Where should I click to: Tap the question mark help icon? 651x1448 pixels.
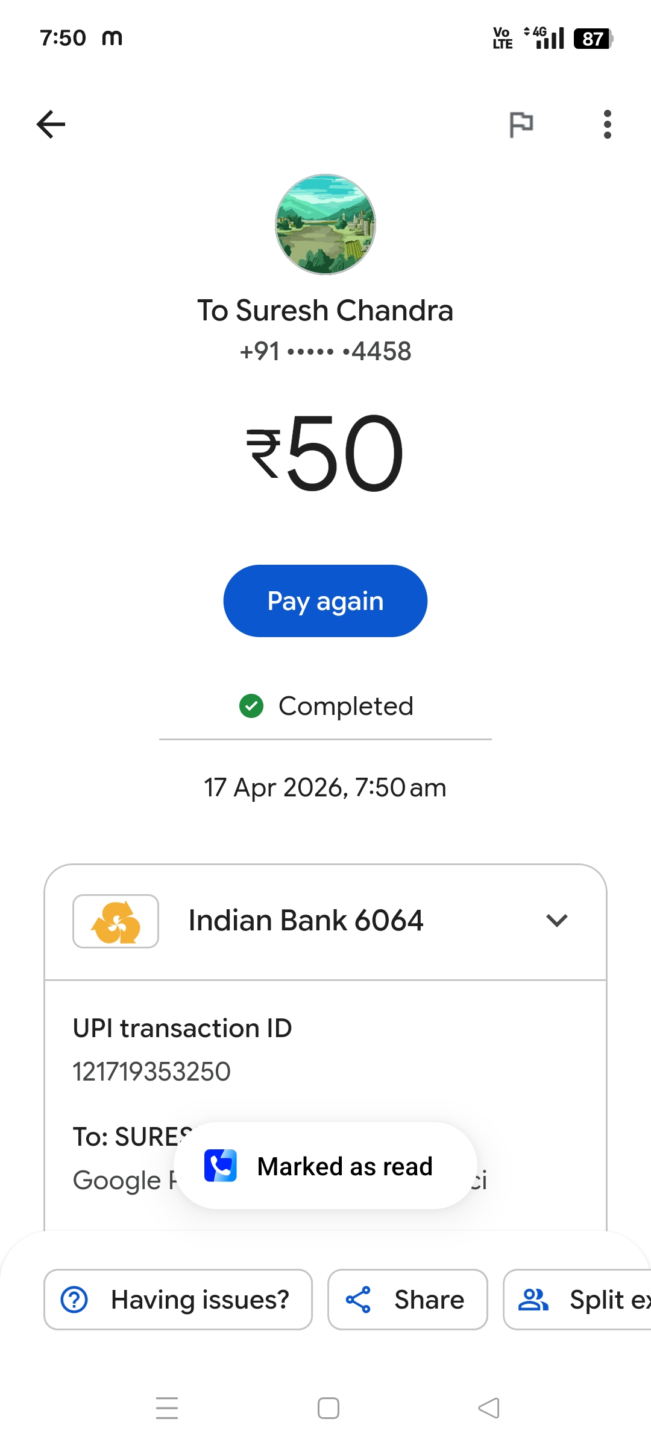(75, 1300)
